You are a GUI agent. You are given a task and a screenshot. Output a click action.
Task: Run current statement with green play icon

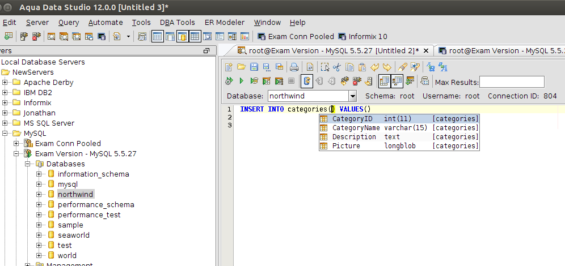tap(242, 81)
